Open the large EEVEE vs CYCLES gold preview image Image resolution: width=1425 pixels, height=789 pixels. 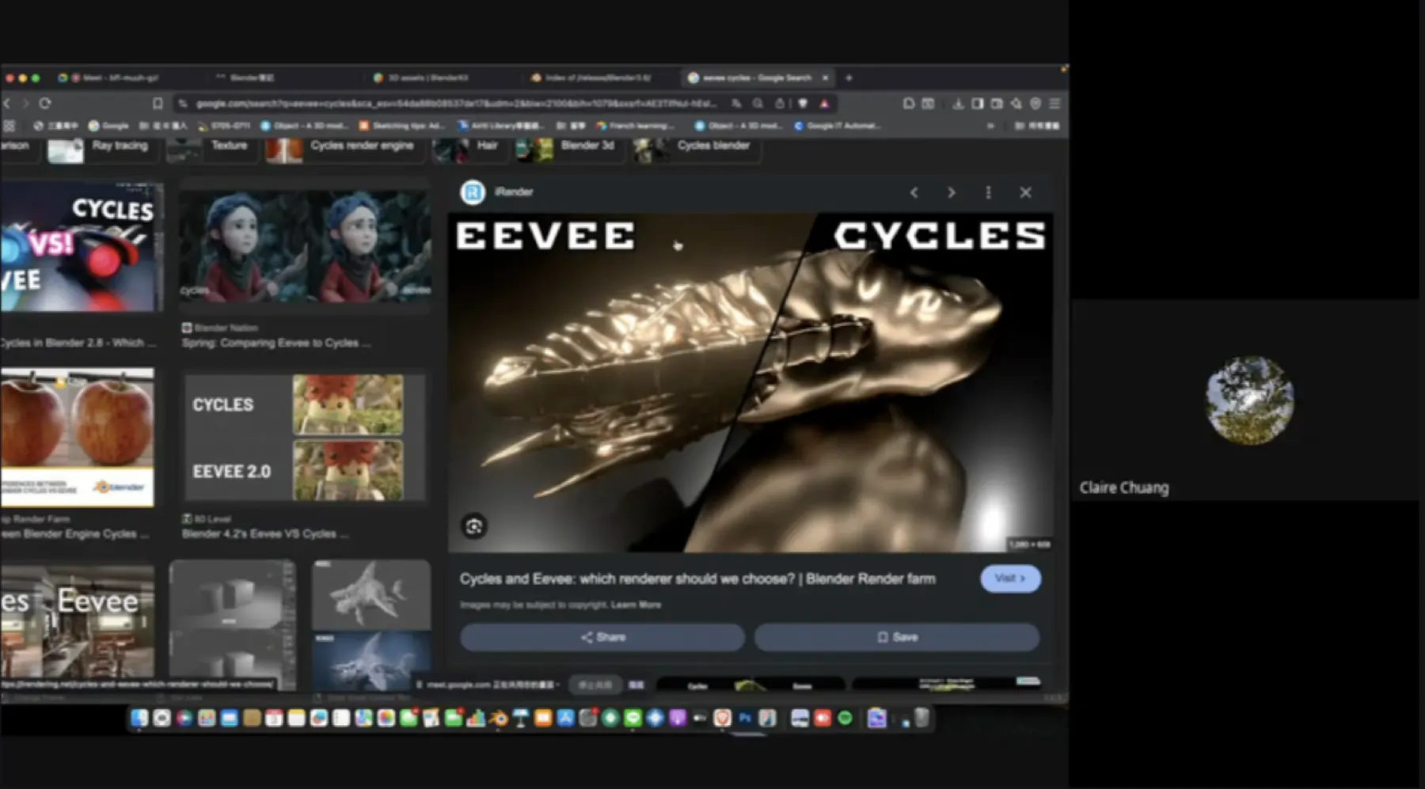click(x=750, y=382)
